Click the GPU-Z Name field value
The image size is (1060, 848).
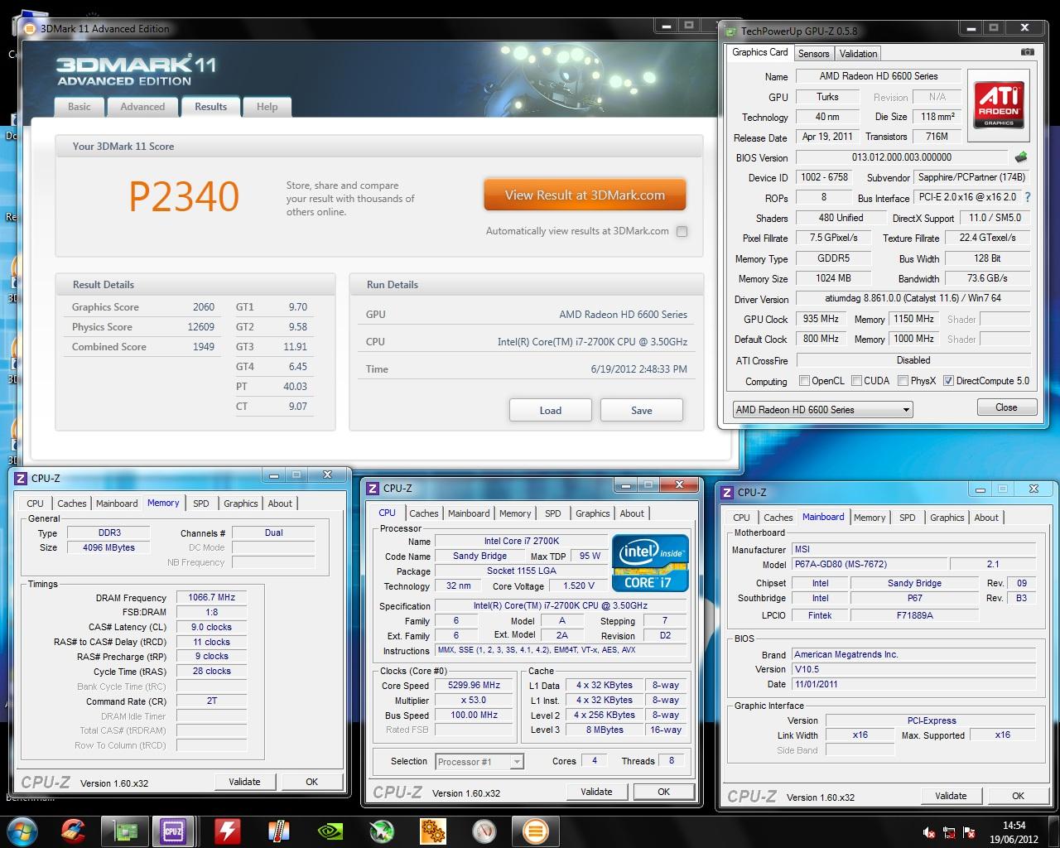click(879, 76)
